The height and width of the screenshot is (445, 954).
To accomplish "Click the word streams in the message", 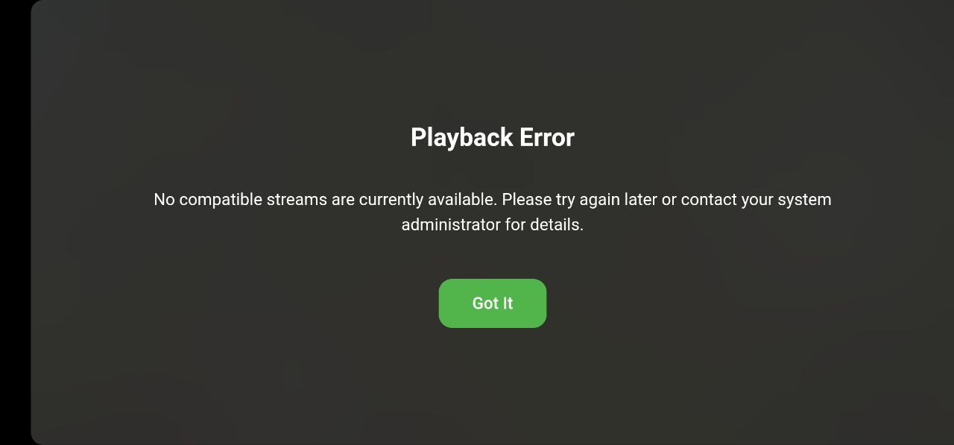I will 297,200.
